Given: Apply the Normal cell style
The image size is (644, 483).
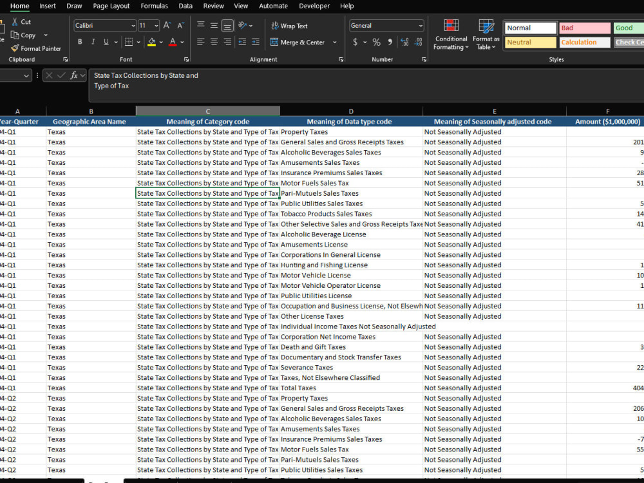Looking at the screenshot, I should click(530, 28).
